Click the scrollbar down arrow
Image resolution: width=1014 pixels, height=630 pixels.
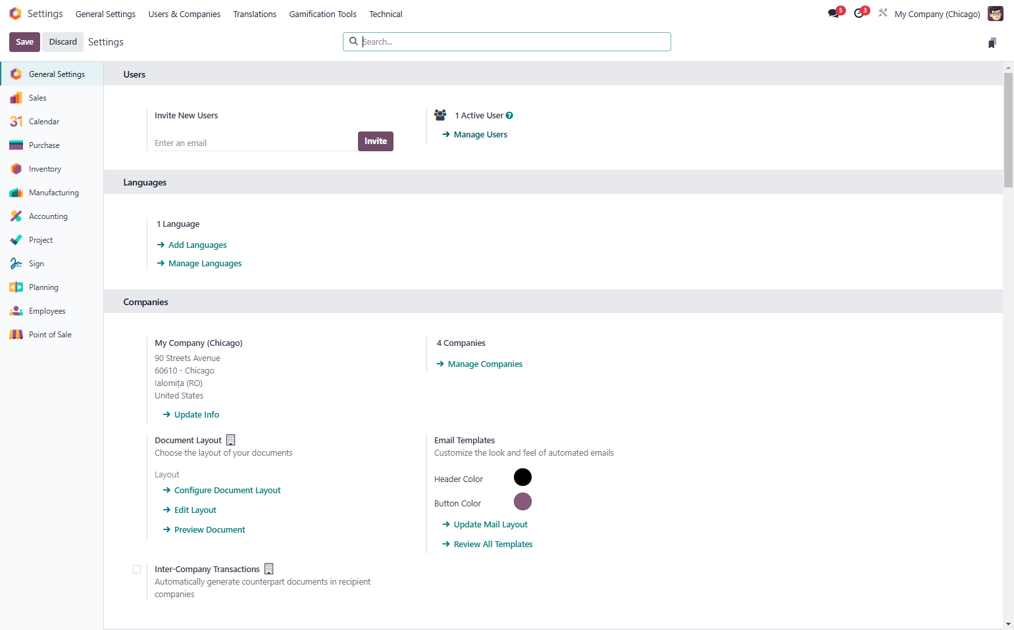click(1008, 624)
